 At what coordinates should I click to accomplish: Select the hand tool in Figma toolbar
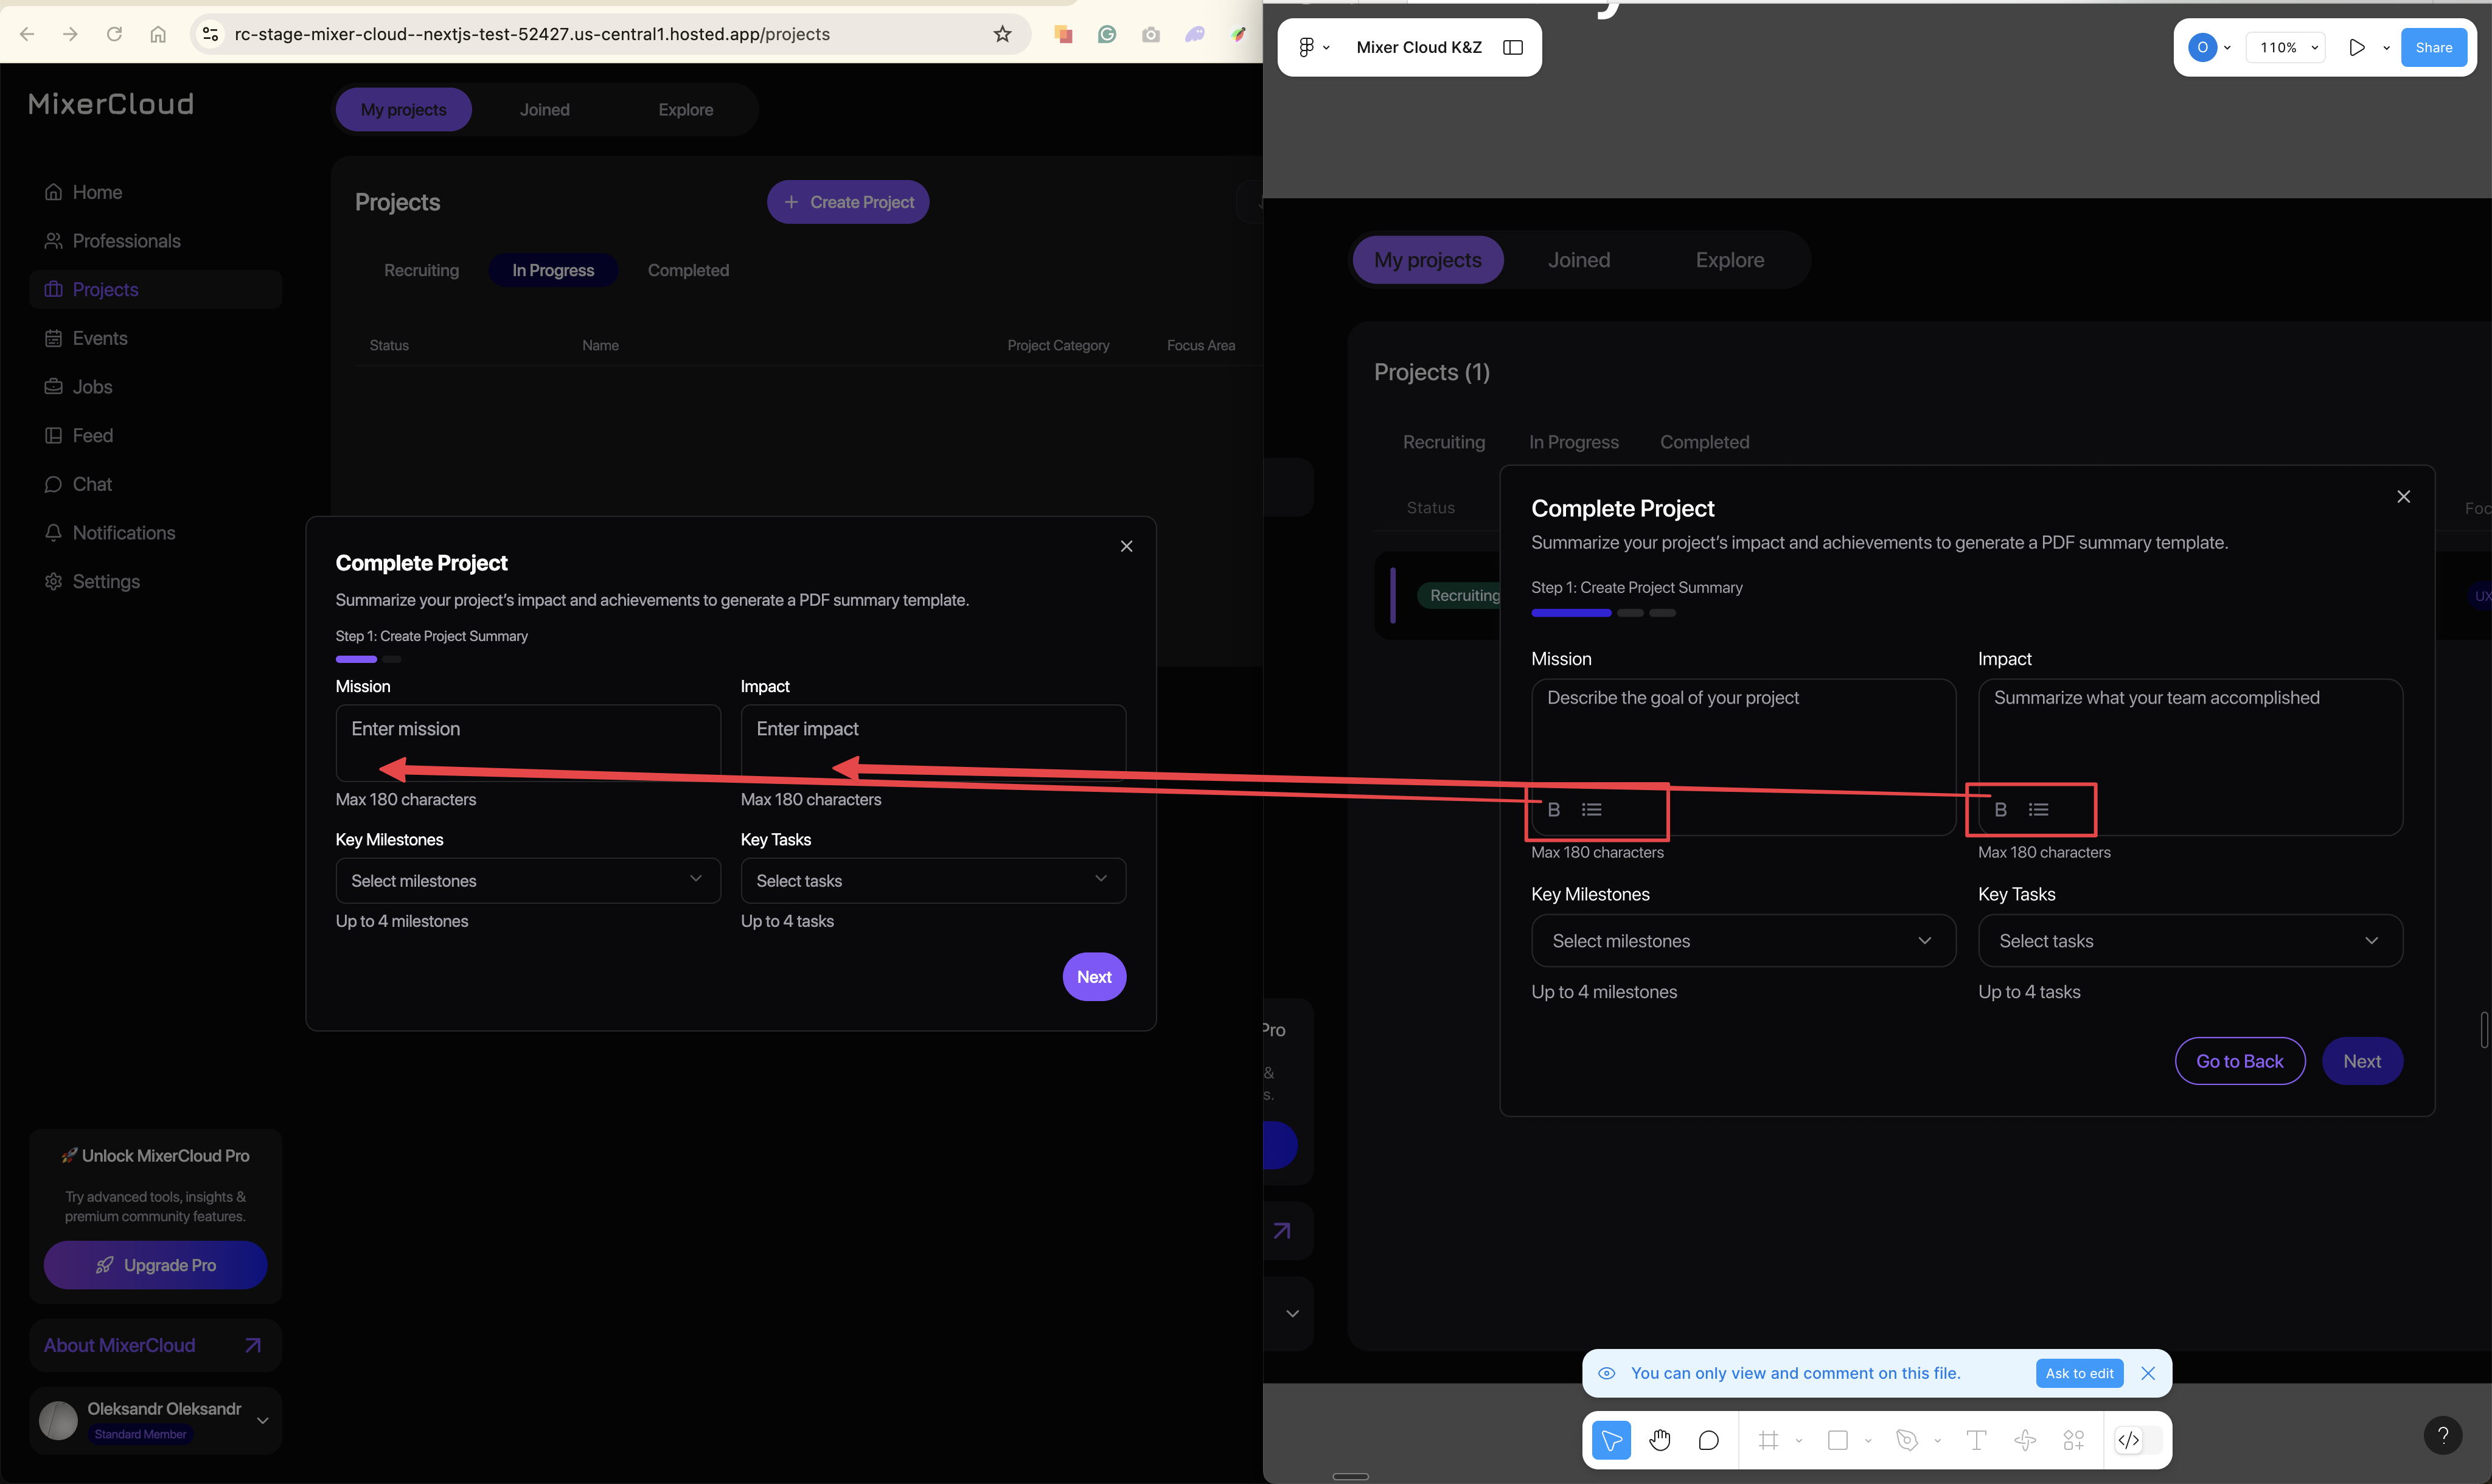point(1660,1440)
